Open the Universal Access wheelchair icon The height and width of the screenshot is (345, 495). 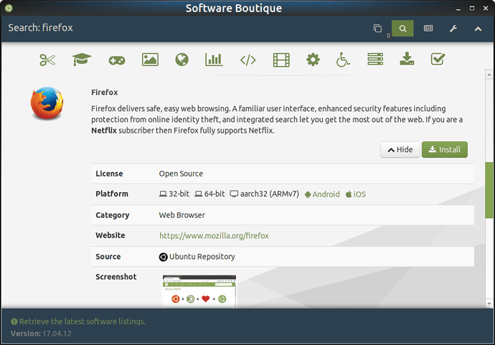343,60
